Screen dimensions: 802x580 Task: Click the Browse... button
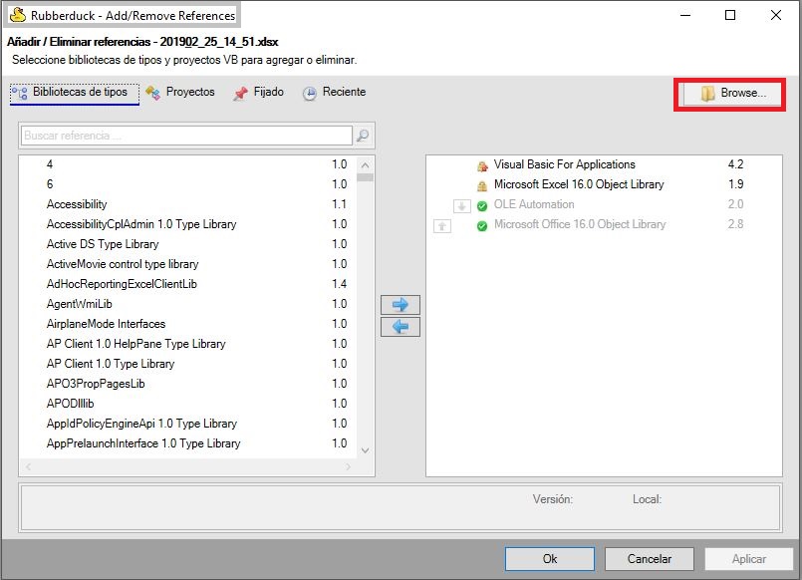[732, 93]
